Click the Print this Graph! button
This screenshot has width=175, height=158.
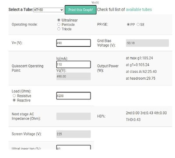(80, 10)
